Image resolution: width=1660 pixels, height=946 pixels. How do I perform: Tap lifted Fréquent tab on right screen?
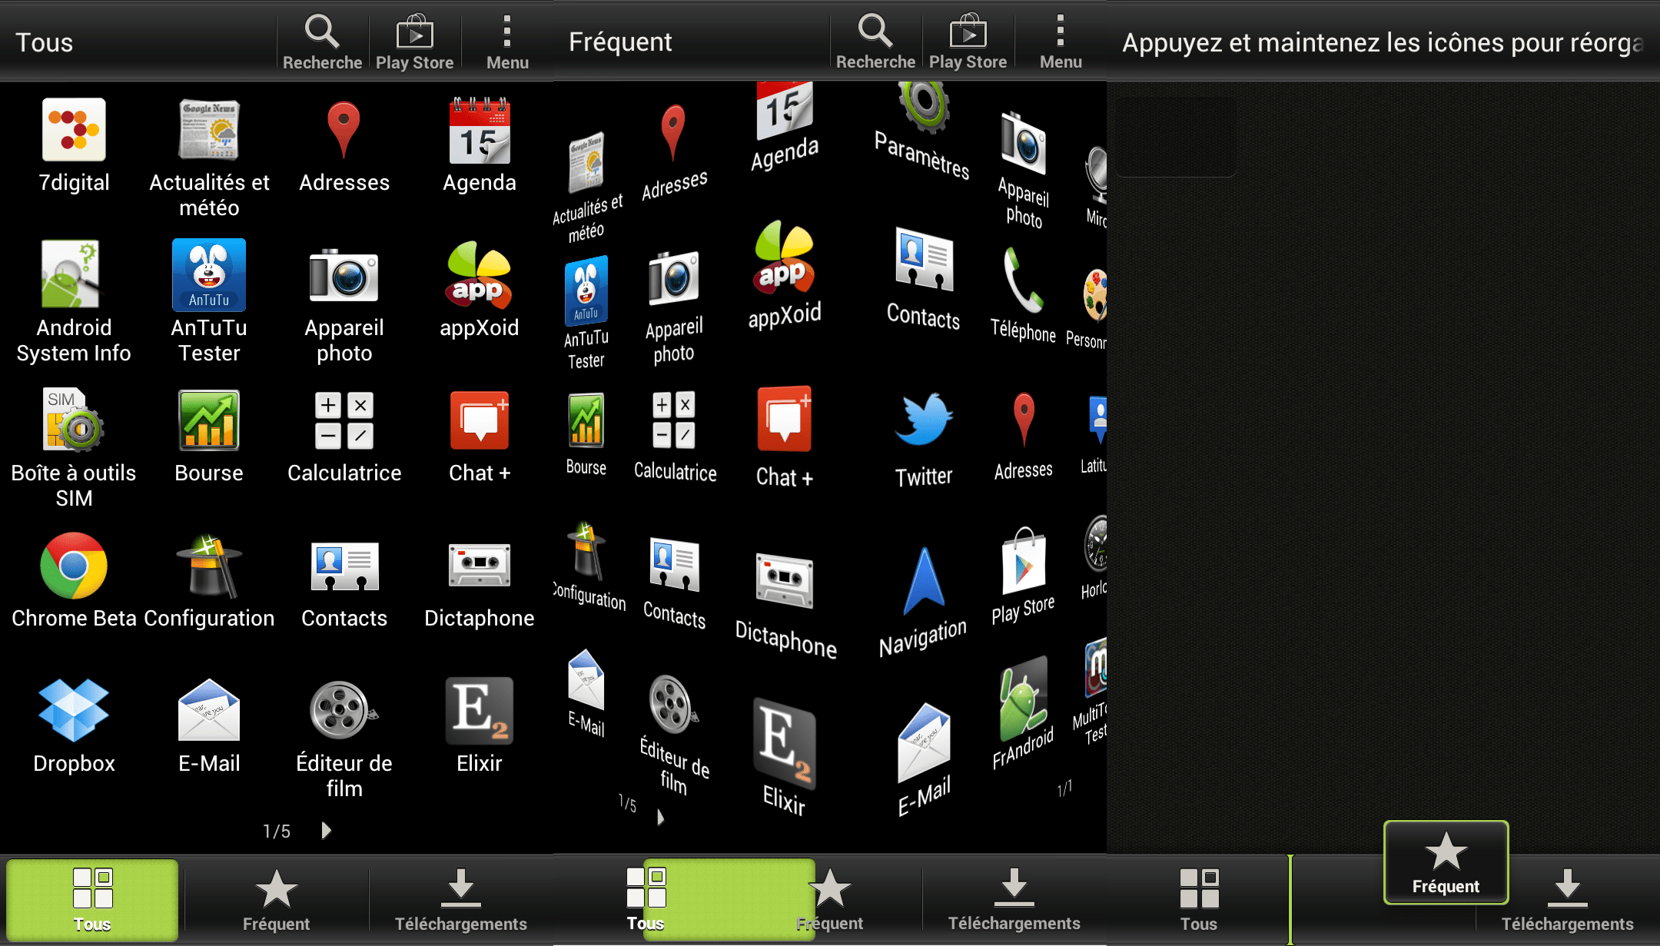1446,862
